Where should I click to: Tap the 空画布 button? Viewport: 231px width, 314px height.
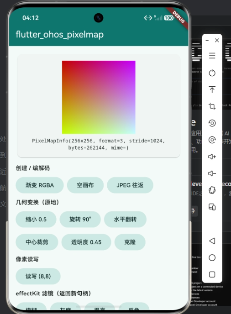click(85, 185)
